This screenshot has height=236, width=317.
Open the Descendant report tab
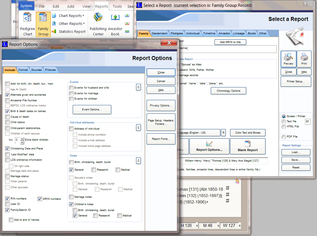159,33
